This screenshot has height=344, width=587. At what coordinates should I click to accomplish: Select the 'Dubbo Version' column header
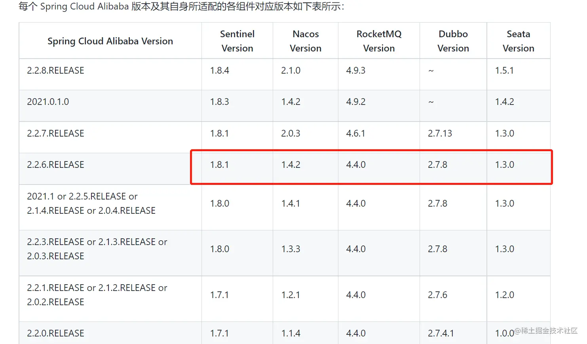453,41
